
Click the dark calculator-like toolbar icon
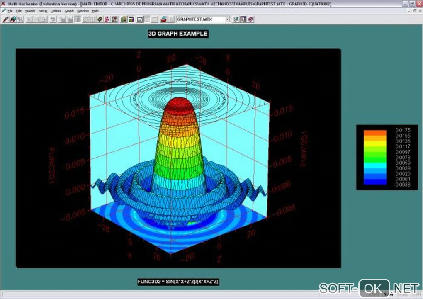[x=100, y=19]
